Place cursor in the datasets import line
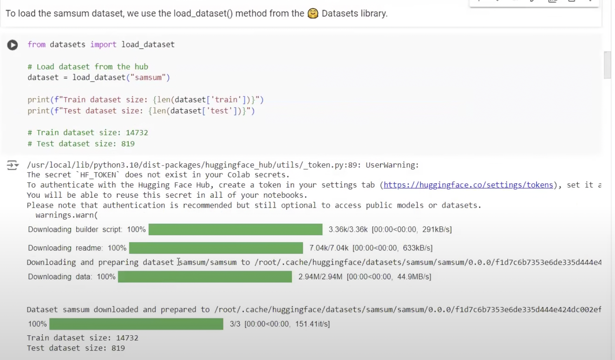The width and height of the screenshot is (615, 360). (101, 44)
